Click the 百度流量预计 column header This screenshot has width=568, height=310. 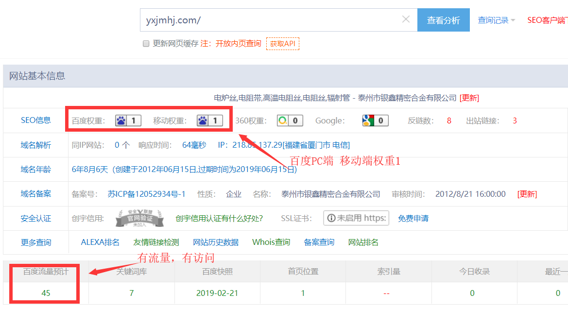46,272
